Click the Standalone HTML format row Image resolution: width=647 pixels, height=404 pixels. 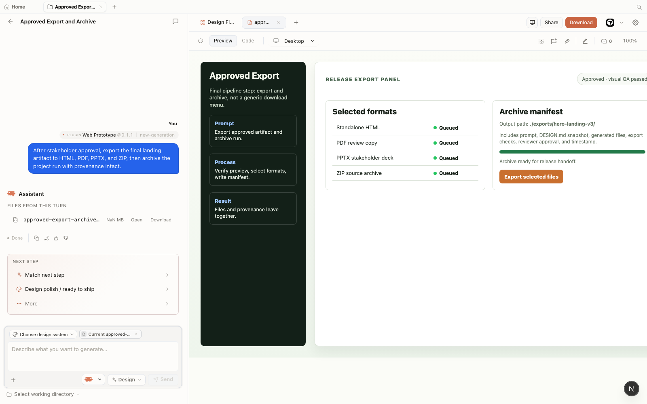click(405, 128)
